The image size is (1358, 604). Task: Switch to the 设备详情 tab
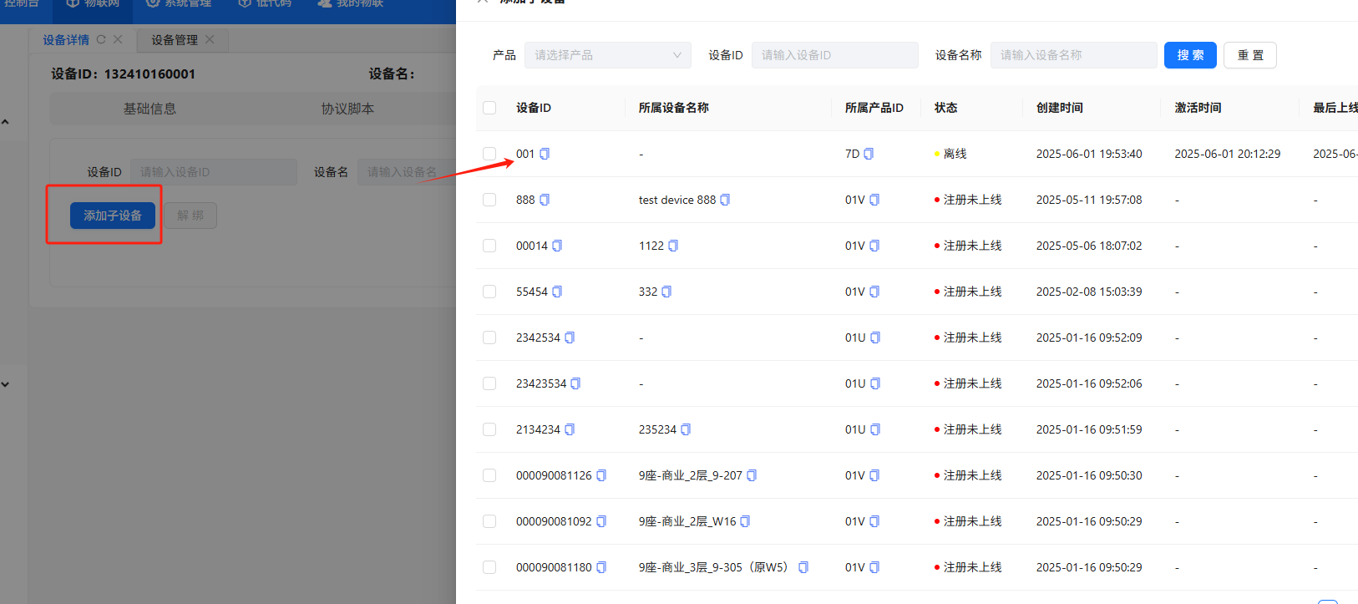click(x=66, y=40)
